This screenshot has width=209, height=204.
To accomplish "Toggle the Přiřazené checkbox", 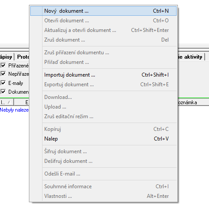I will pyautogui.click(x=3, y=65).
